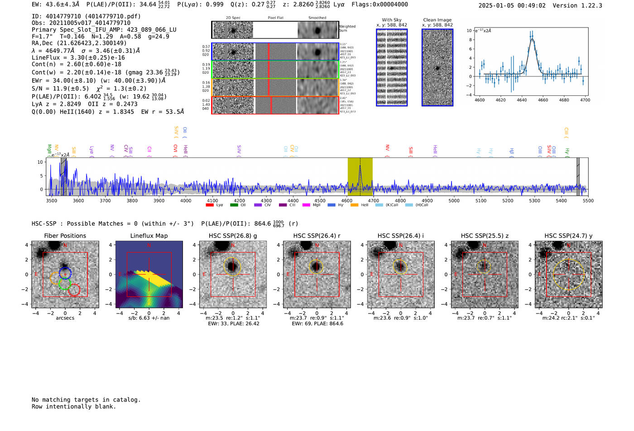Click the Weighted Sum smoothed cutout

coord(317,30)
